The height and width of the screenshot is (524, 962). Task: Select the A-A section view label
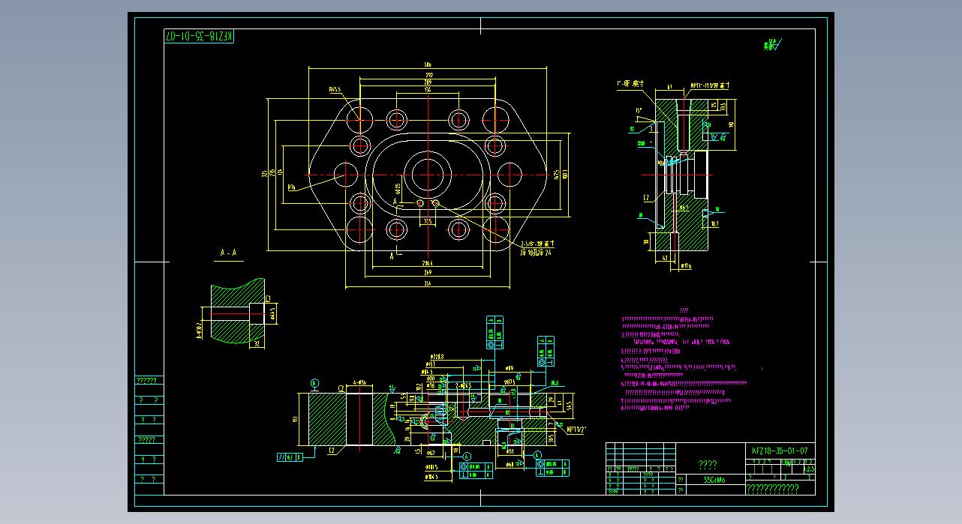228,253
